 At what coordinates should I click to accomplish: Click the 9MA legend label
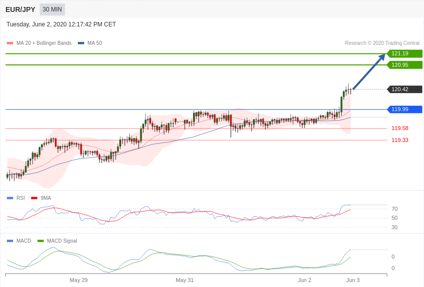[x=46, y=198]
